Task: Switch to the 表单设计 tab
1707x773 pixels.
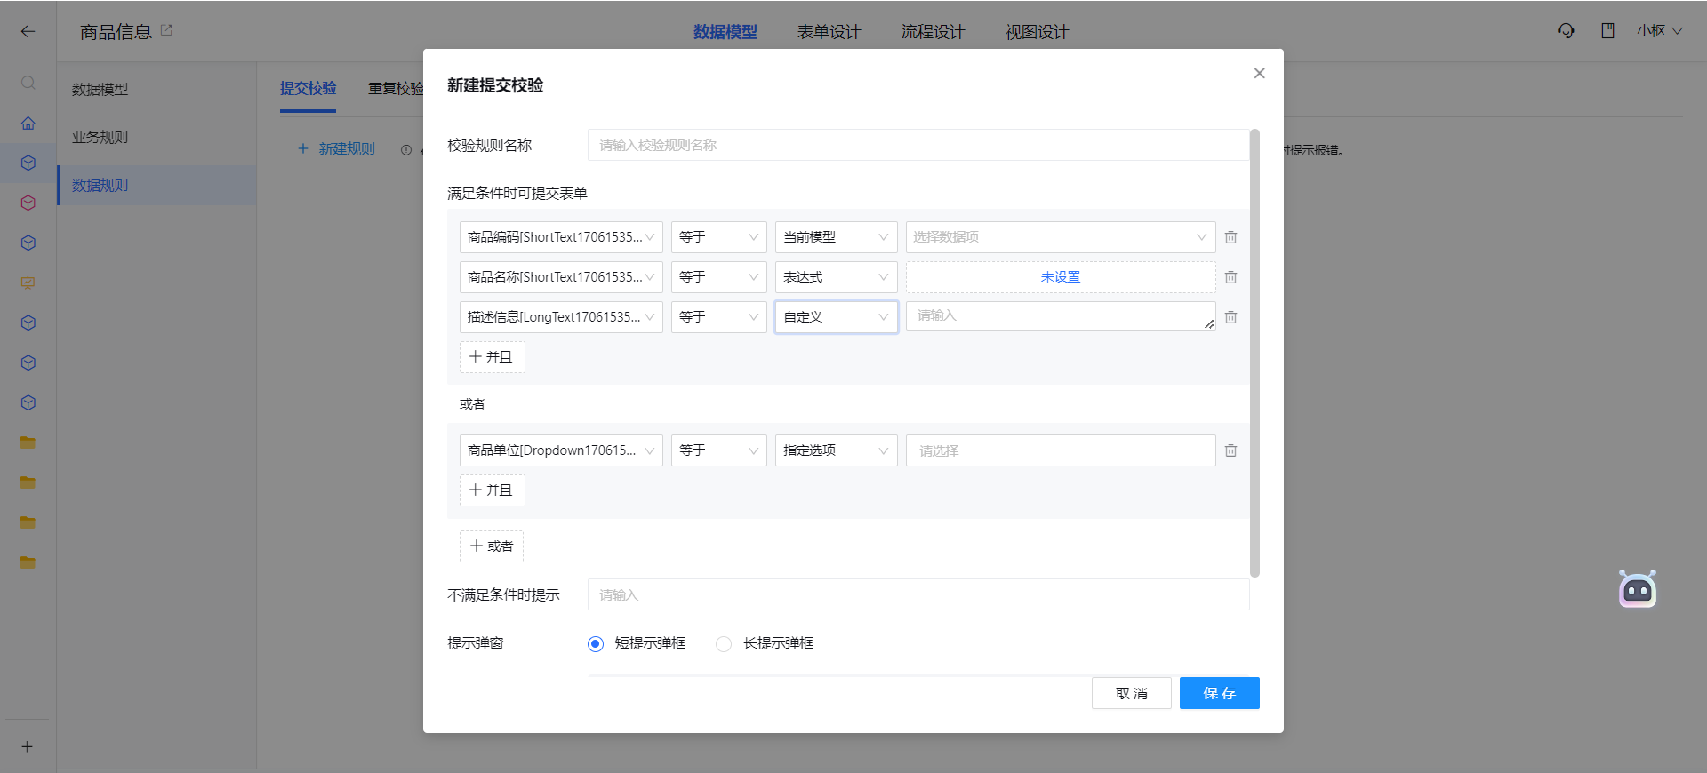Action: pos(829,32)
